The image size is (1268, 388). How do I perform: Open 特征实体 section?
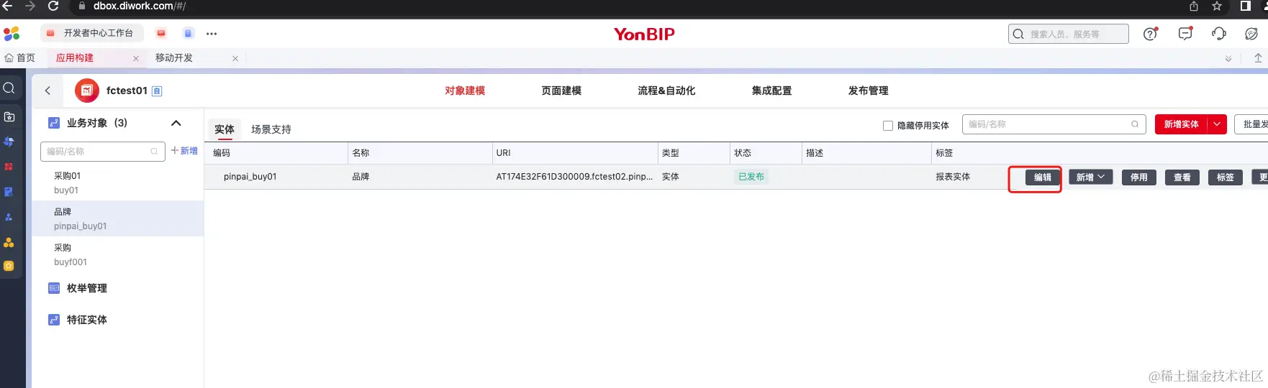[x=86, y=320]
